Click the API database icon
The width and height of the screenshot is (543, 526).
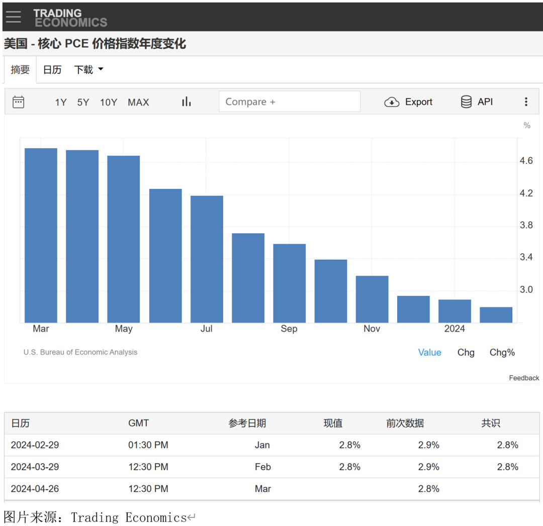(466, 102)
